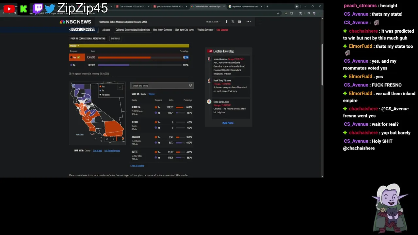Go to Live Updates
The width and height of the screenshot is (418, 235).
(222, 30)
